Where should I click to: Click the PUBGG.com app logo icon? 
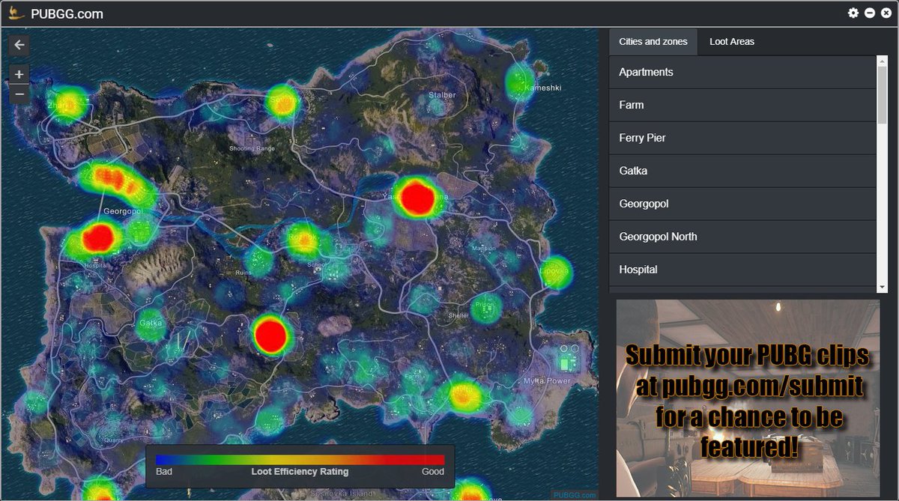(15, 13)
